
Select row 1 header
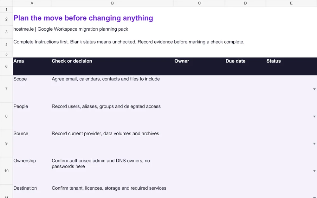[x=6, y=10]
